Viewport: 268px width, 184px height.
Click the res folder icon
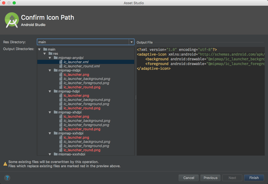(50, 53)
